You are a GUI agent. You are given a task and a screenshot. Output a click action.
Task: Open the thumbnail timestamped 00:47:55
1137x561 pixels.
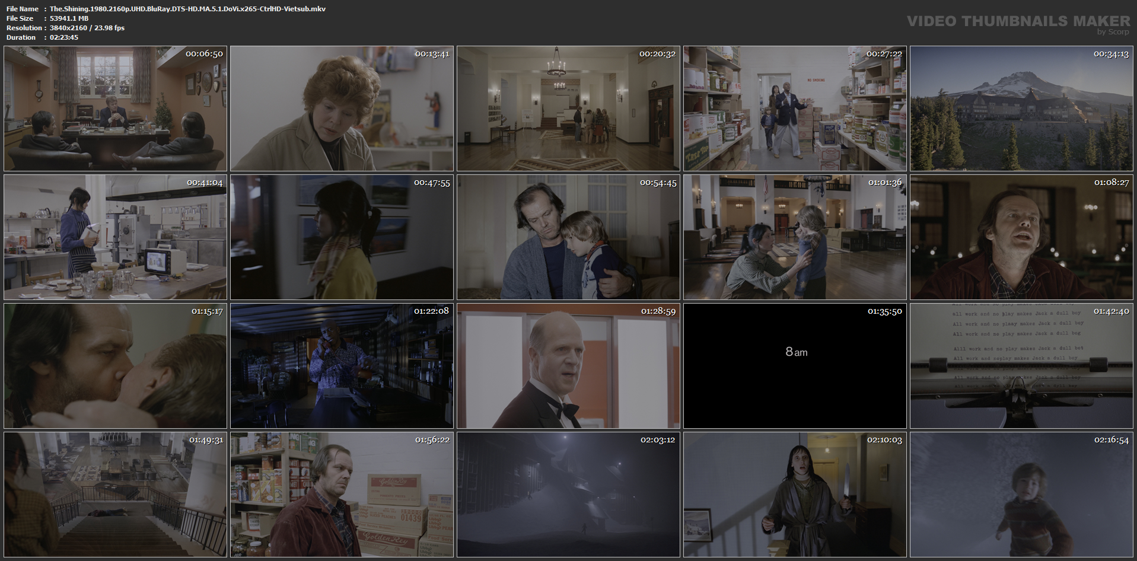[x=342, y=237]
